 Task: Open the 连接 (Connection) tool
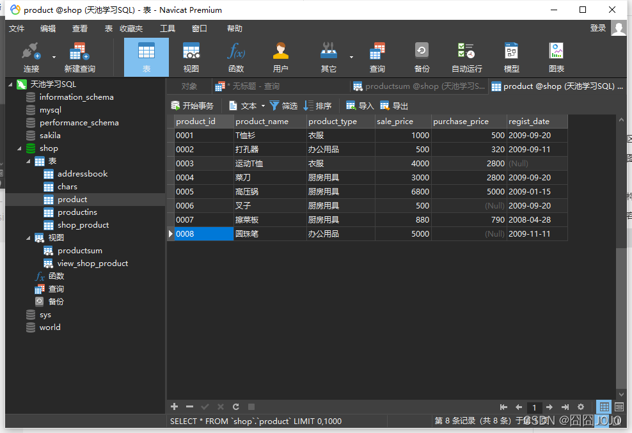pyautogui.click(x=31, y=58)
